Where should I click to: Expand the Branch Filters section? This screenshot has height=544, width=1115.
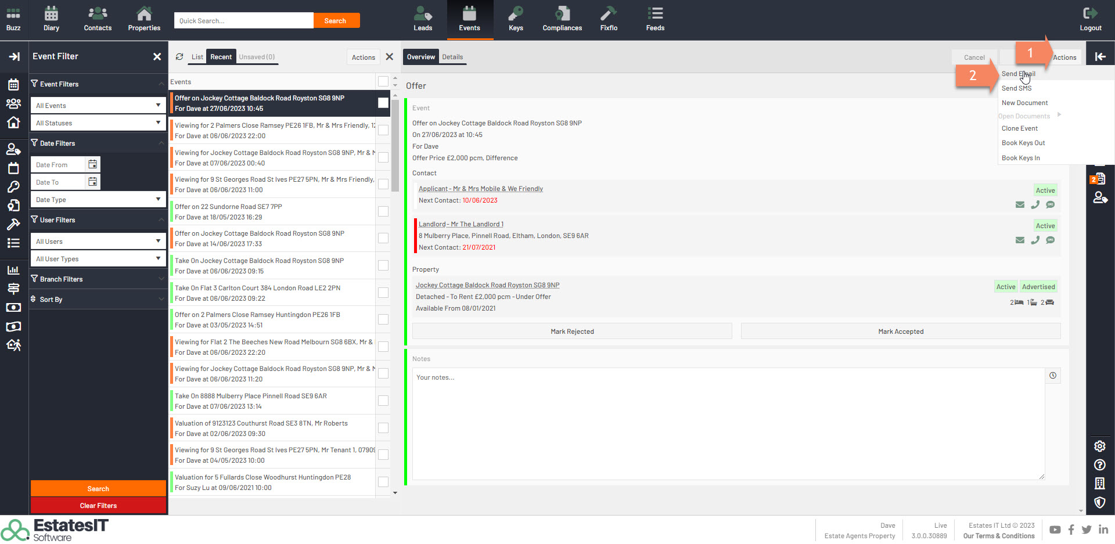98,279
